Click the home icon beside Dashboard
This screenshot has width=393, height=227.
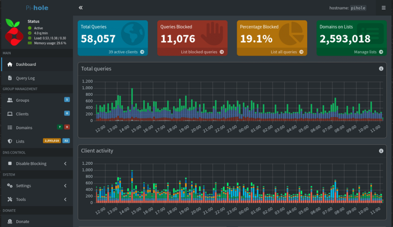click(x=10, y=64)
